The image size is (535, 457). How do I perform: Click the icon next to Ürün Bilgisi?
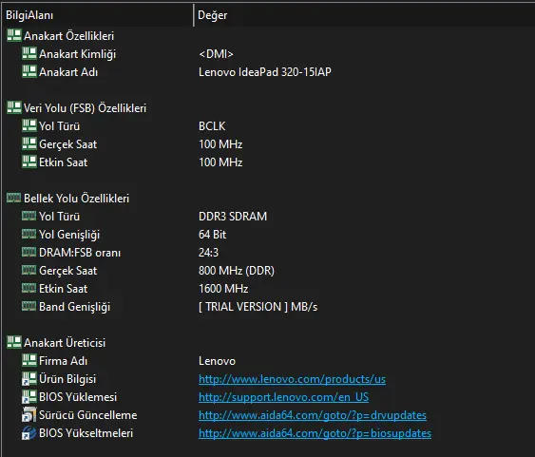click(x=29, y=378)
